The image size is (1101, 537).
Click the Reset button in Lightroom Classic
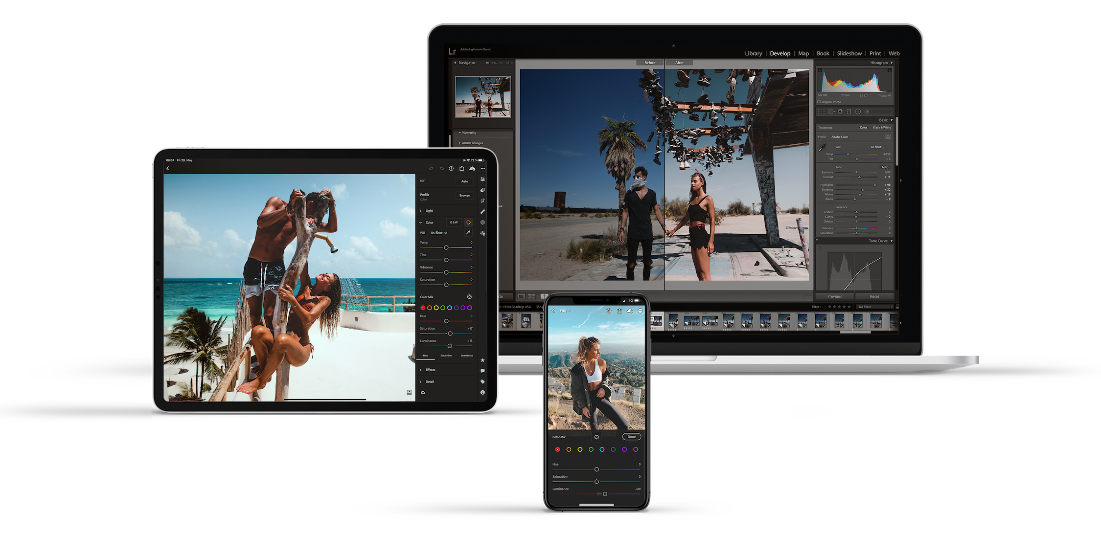click(874, 296)
